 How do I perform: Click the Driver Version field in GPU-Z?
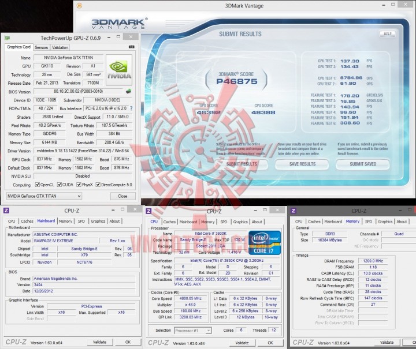coord(83,151)
